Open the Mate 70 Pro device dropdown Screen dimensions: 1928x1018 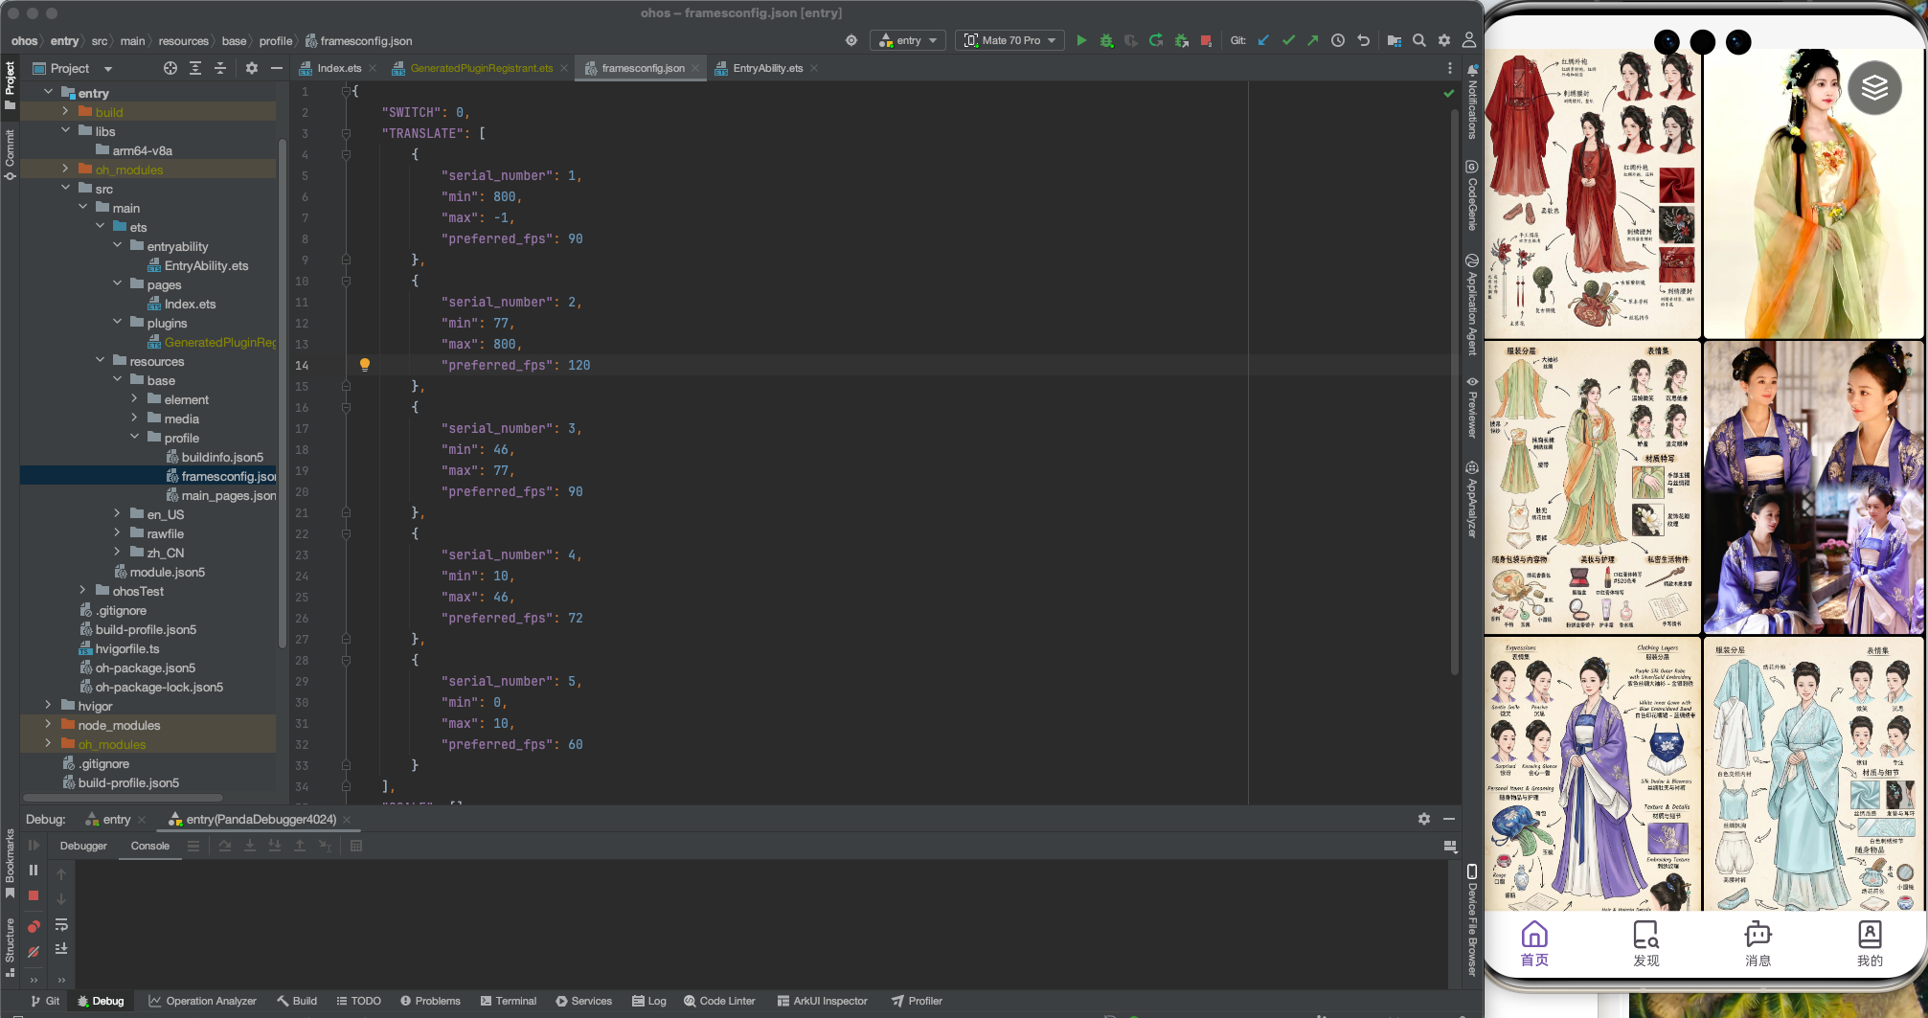[1010, 40]
